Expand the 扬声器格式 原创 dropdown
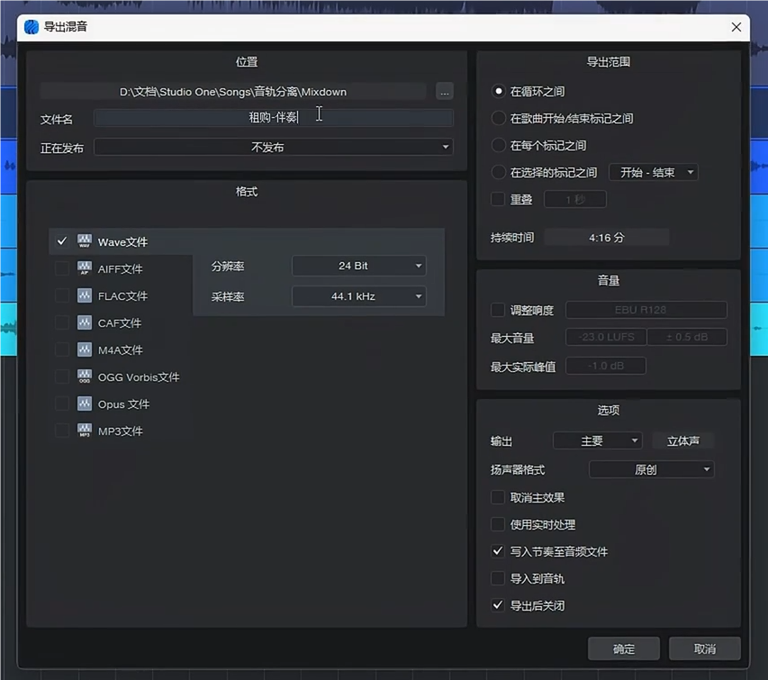Image resolution: width=768 pixels, height=680 pixels. (650, 468)
